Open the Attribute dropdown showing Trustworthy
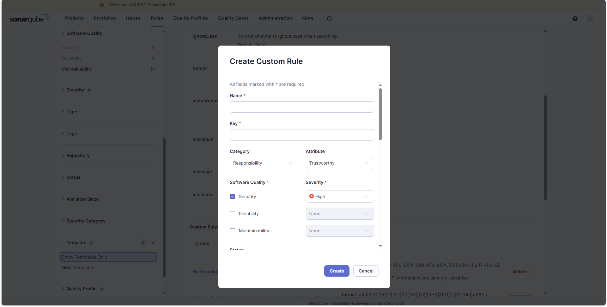The width and height of the screenshot is (607, 307). coord(339,163)
